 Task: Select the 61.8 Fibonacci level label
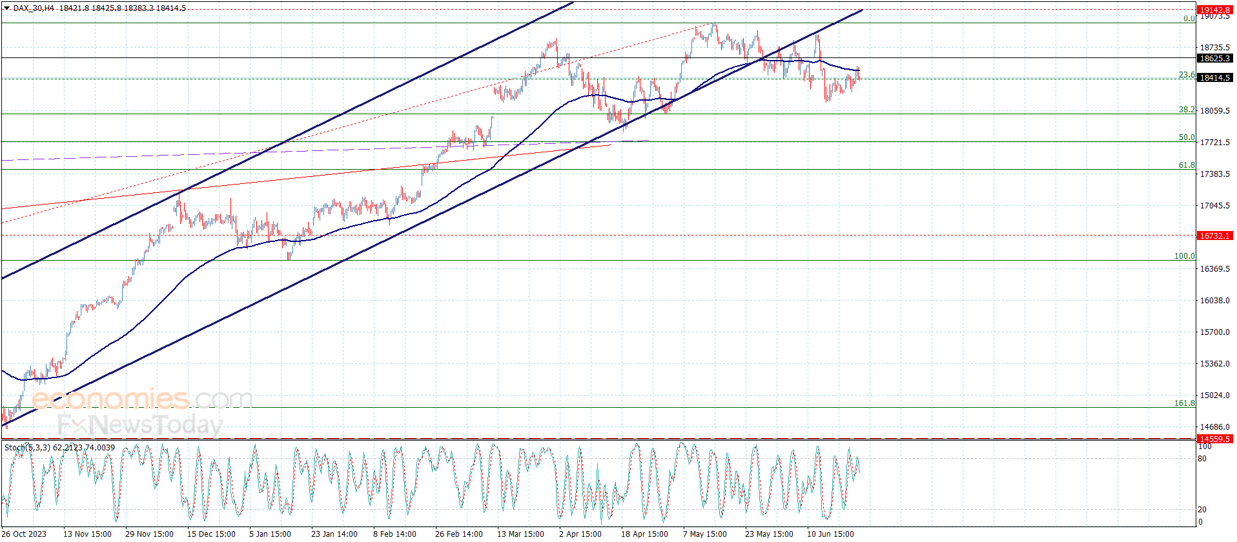coord(1186,165)
